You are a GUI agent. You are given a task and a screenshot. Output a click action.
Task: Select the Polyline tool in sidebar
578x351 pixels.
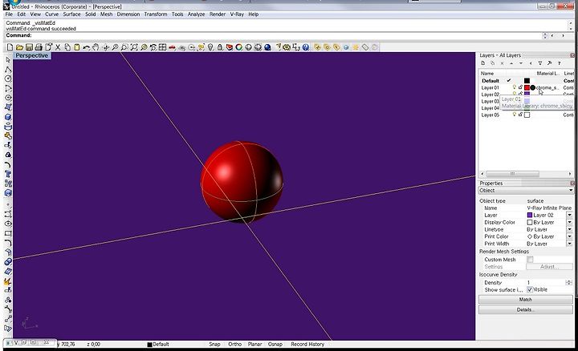pos(8,69)
